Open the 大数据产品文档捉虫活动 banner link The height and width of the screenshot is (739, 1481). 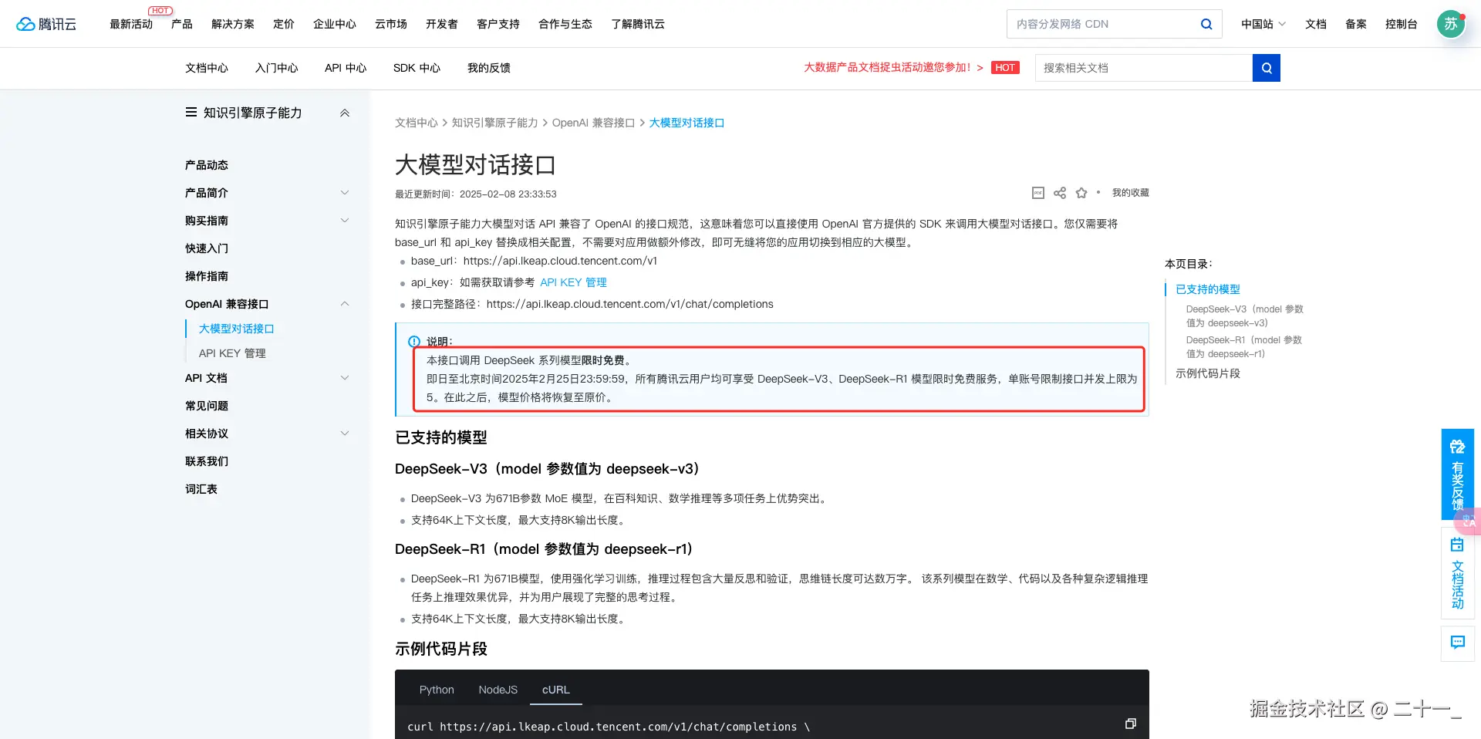pyautogui.click(x=893, y=68)
